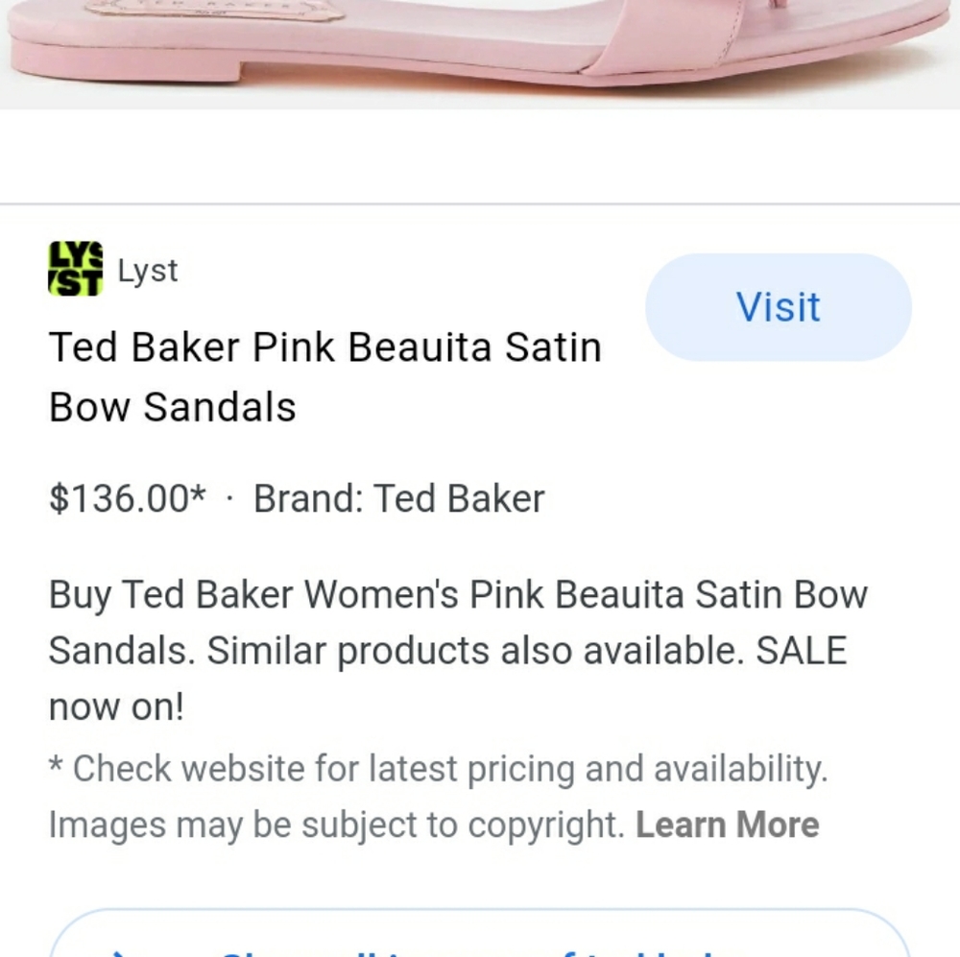
Task: Click the Lyst source name label
Action: (x=147, y=270)
